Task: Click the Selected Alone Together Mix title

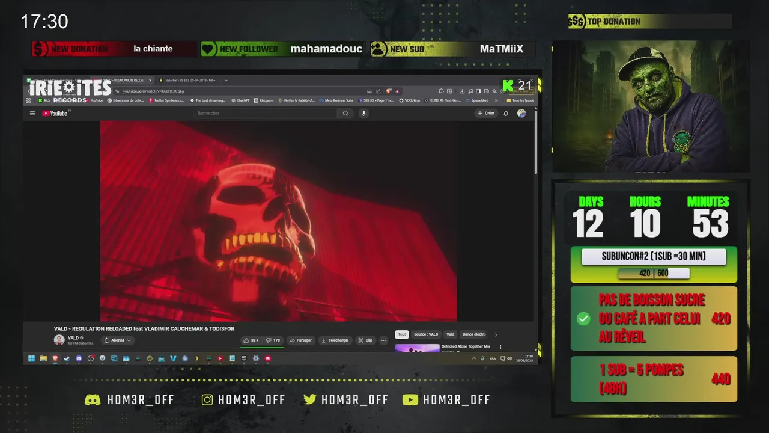Action: pyautogui.click(x=466, y=346)
